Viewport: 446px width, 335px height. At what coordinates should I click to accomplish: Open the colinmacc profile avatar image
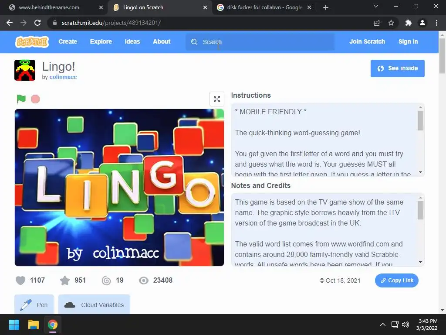(x=25, y=70)
